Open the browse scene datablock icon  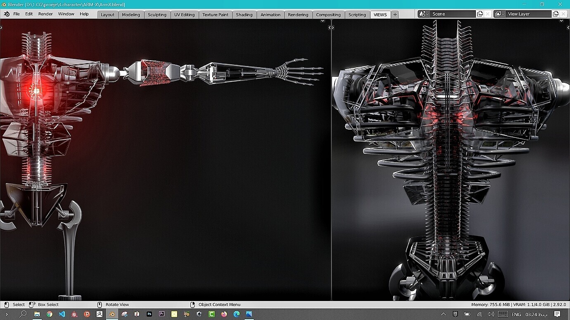(x=422, y=14)
